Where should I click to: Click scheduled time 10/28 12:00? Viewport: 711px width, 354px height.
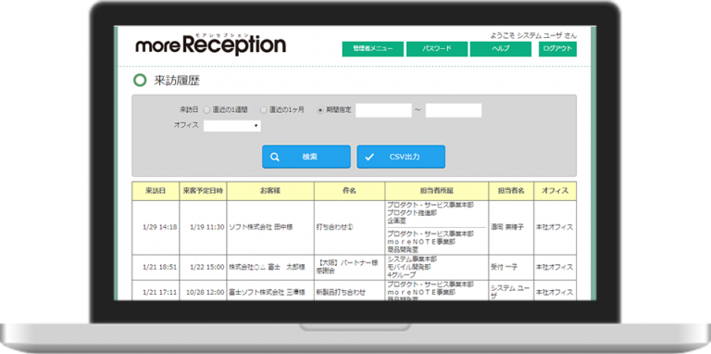click(x=206, y=293)
